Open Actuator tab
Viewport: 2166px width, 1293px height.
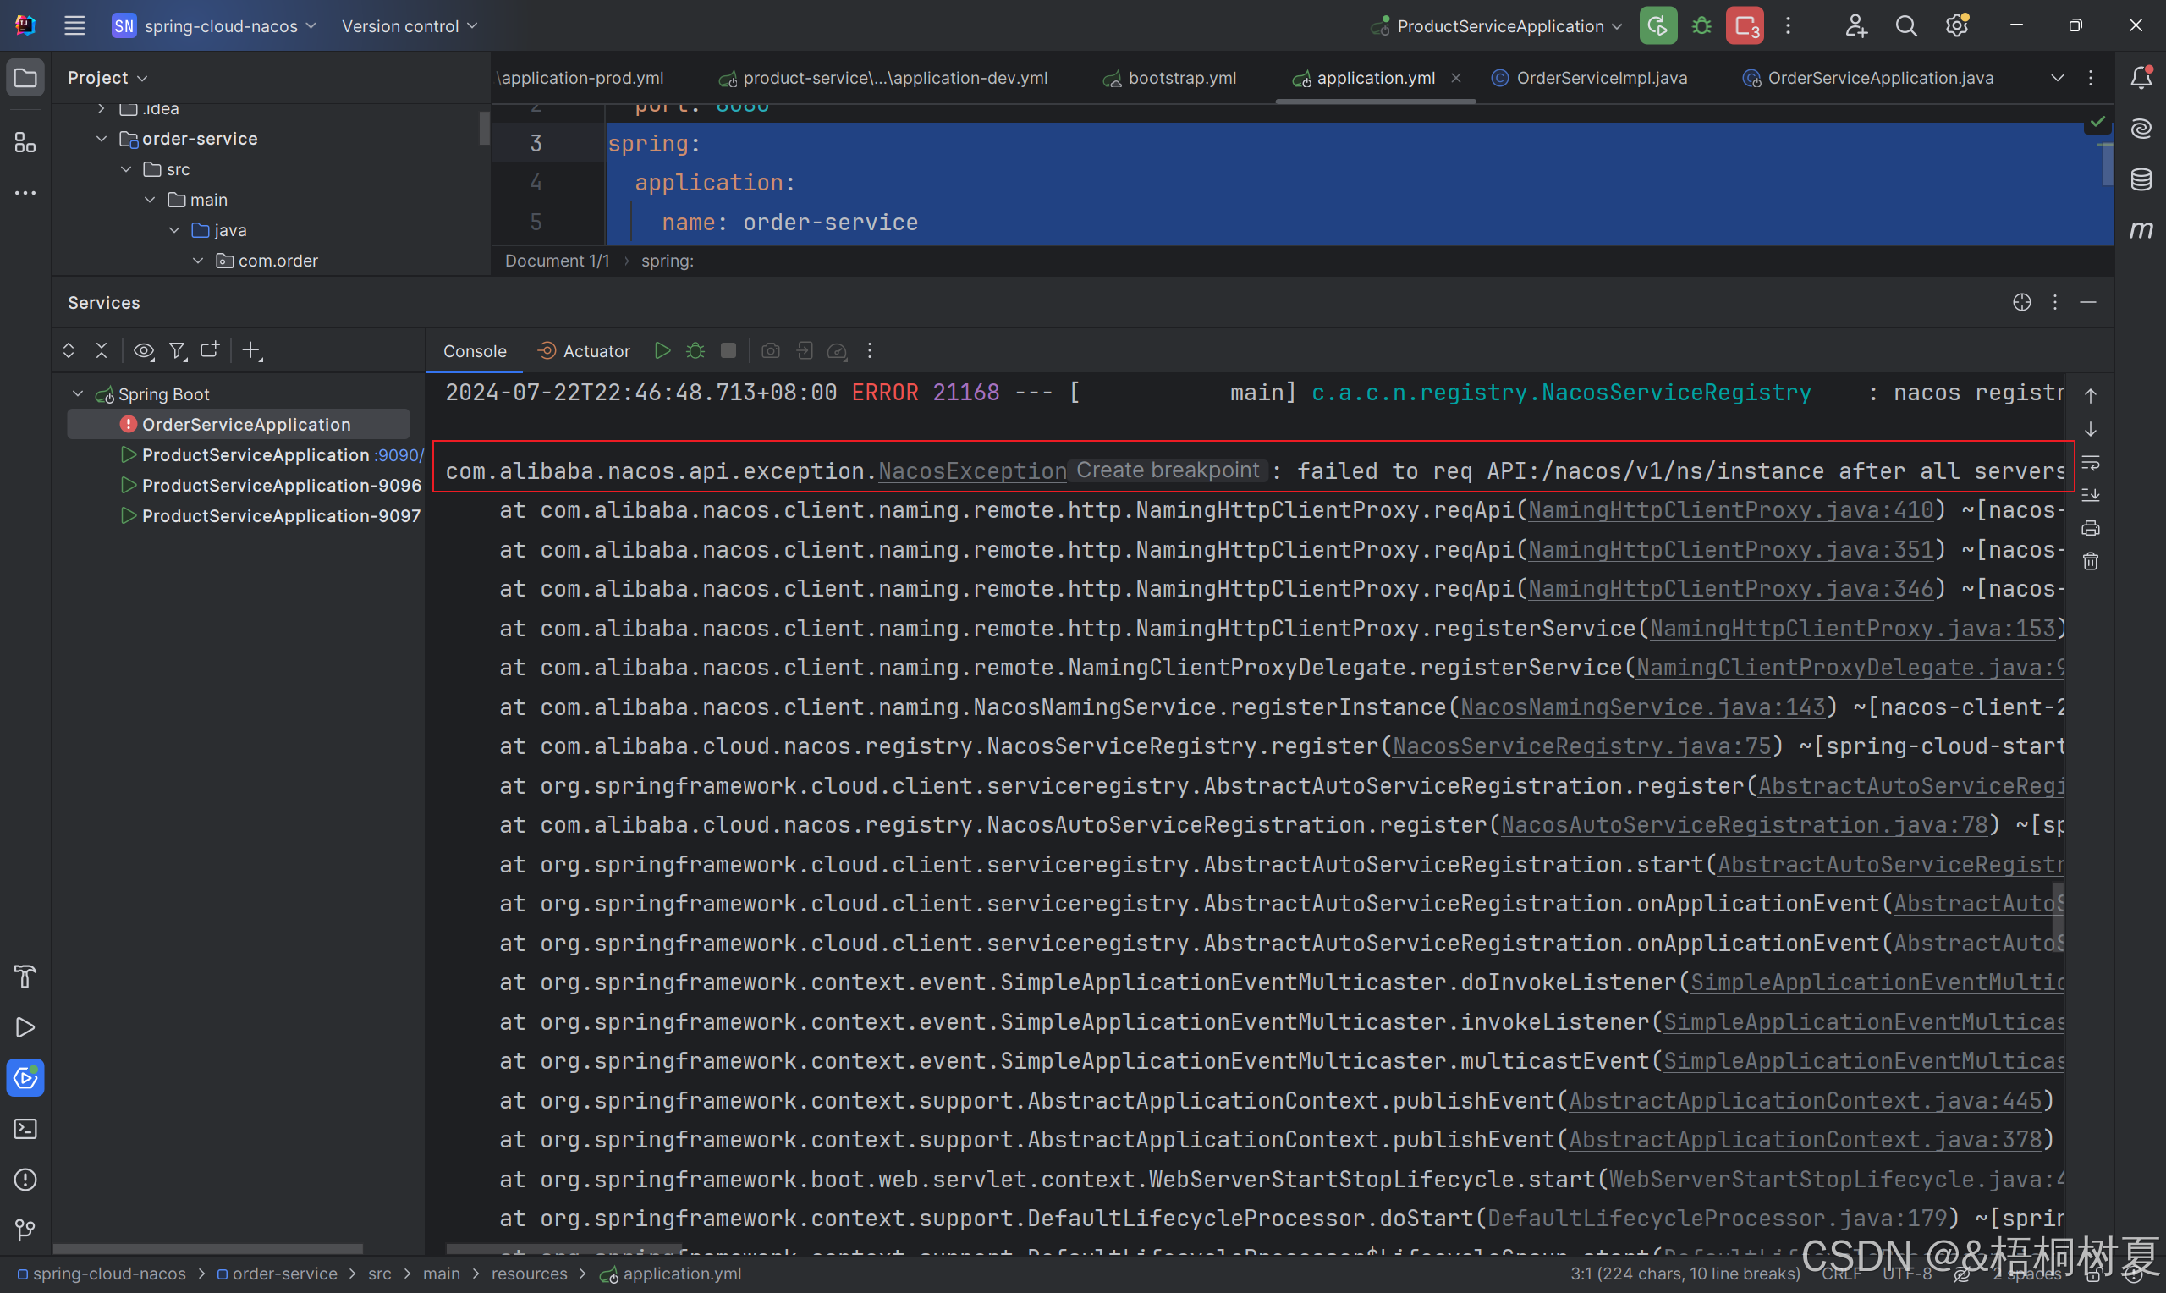[585, 351]
